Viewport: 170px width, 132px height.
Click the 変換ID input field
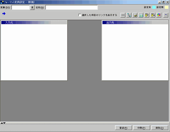(20, 7)
